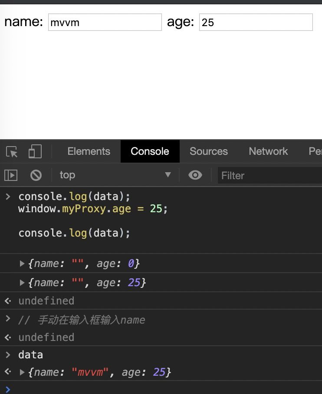Open the Sources tab
322x394 pixels.
(x=208, y=151)
